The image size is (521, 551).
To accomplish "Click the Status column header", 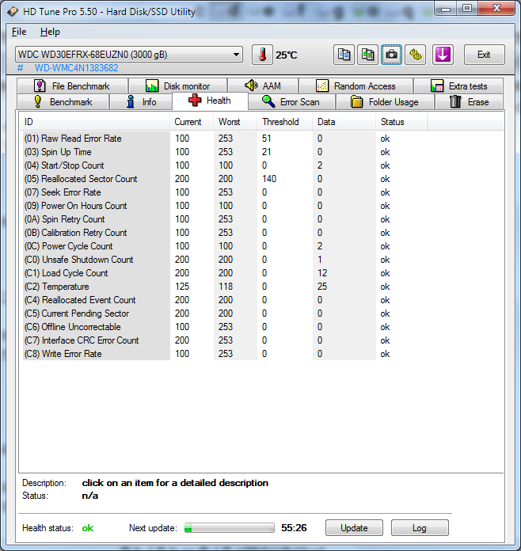I will click(401, 122).
